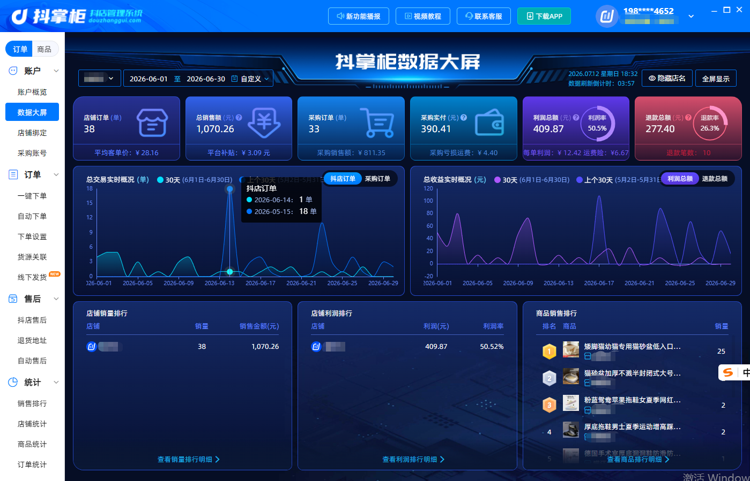Select 数据大屏 in the sidebar
The width and height of the screenshot is (750, 481).
point(32,112)
